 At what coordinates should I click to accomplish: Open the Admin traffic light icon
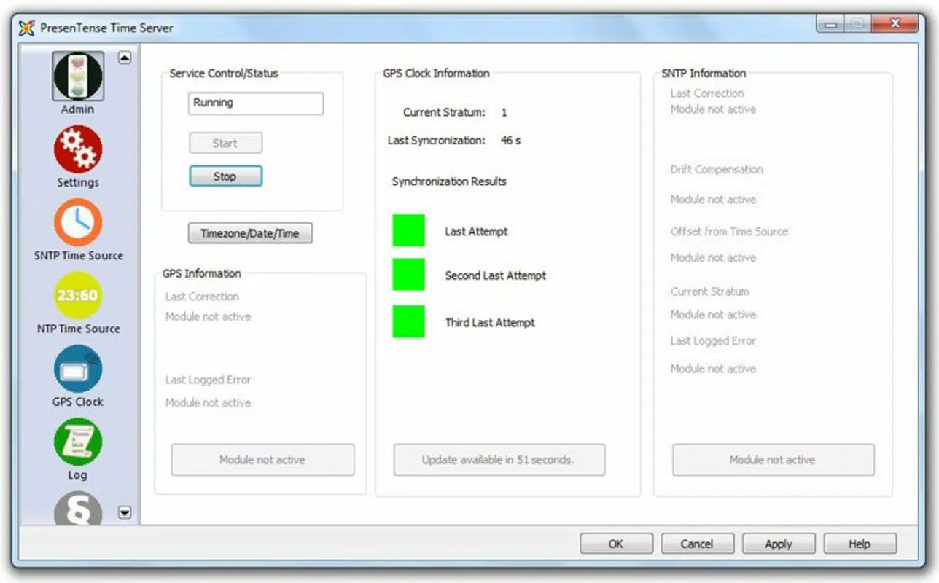pos(78,76)
